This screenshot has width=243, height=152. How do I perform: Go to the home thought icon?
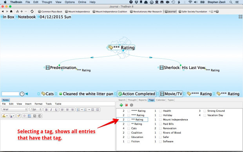[x=11, y=11]
